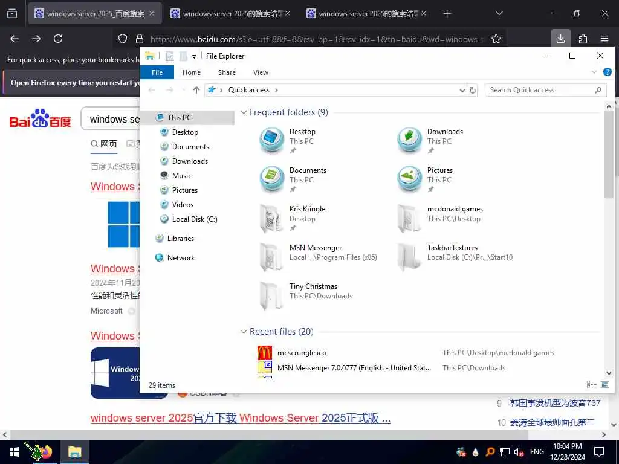The image size is (619, 464).
Task: Open the 韩国事发机型为波音737 hot search link
Action: click(x=555, y=403)
